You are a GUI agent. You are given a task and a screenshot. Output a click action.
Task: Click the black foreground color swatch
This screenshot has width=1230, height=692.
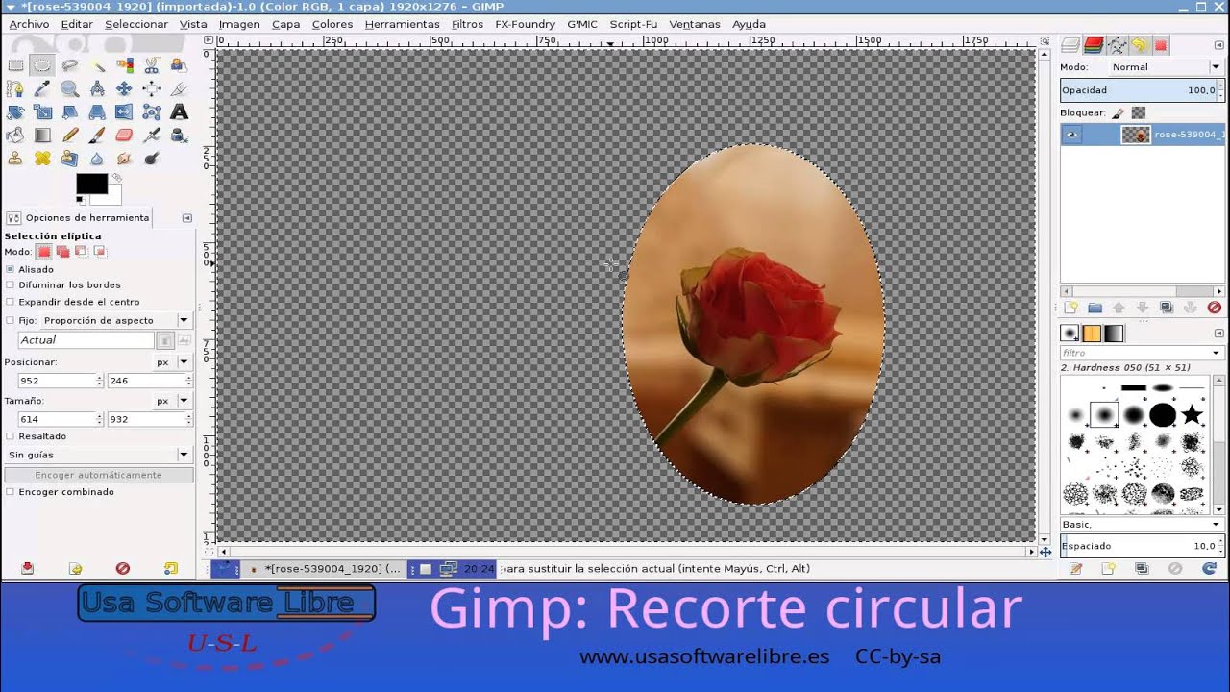[91, 185]
